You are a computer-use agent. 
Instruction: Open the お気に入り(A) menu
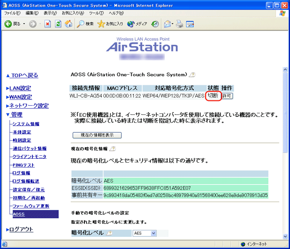click(73, 13)
